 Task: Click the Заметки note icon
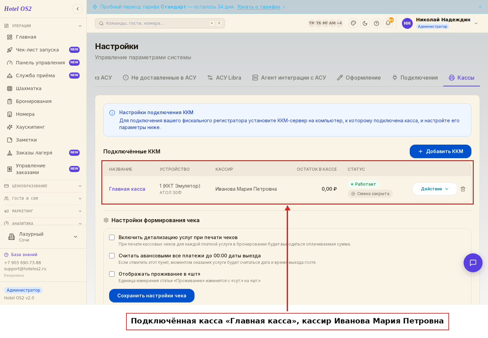coord(10,140)
